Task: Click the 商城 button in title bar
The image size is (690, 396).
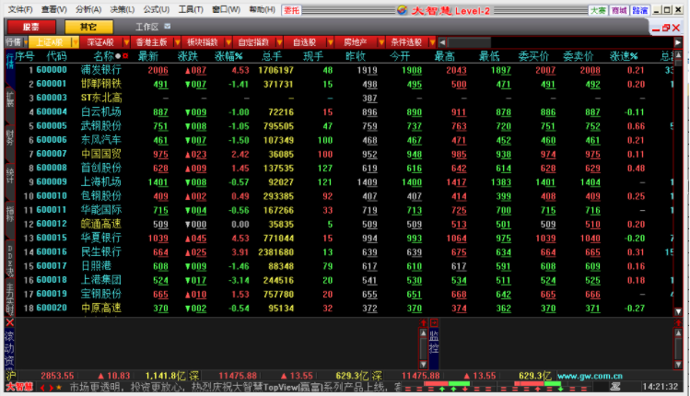Action: tap(619, 10)
